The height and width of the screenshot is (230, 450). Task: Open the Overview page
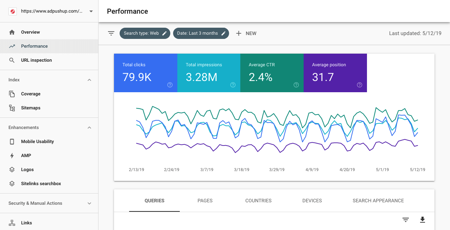point(30,32)
